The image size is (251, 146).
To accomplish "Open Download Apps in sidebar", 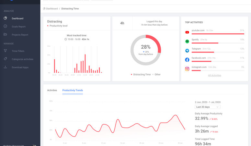I will [x=20, y=67].
